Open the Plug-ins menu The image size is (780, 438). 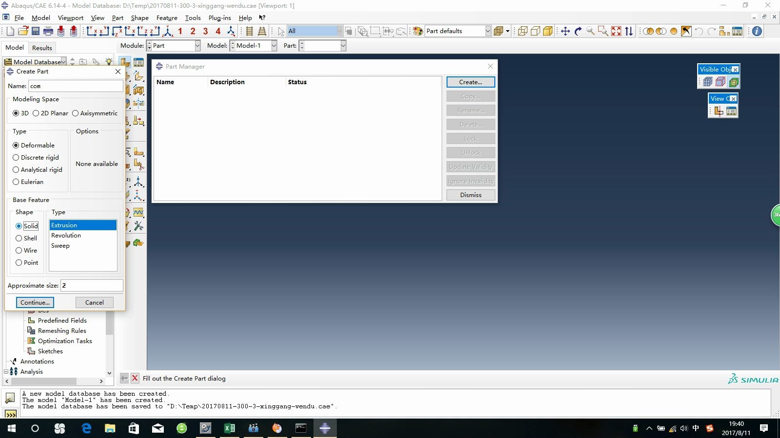click(219, 18)
